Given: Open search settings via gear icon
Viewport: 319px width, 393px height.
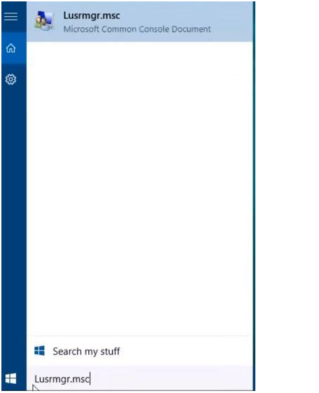Looking at the screenshot, I should [x=10, y=79].
